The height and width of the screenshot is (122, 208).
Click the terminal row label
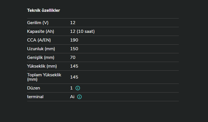point(35,97)
